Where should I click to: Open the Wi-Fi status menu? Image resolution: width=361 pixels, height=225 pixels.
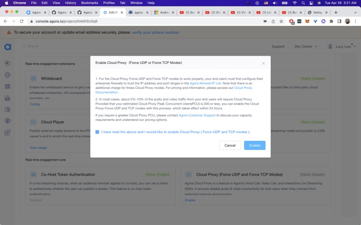[294, 3]
